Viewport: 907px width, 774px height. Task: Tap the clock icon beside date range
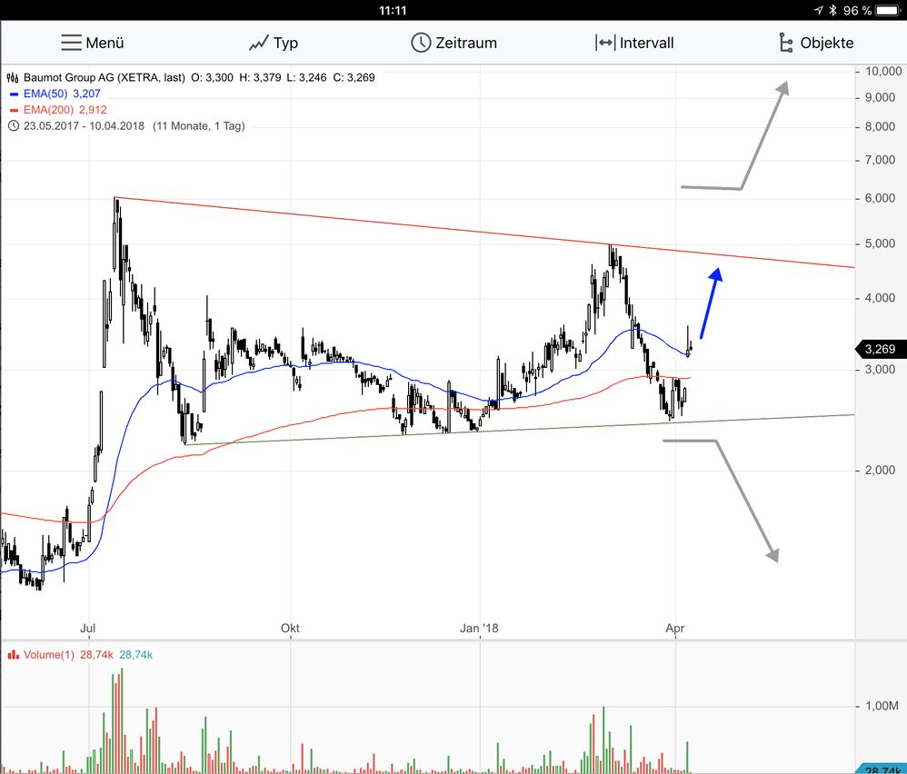(x=13, y=126)
